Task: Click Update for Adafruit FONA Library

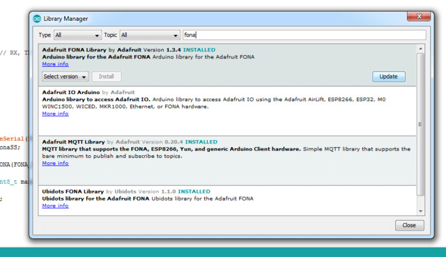Action: 389,77
